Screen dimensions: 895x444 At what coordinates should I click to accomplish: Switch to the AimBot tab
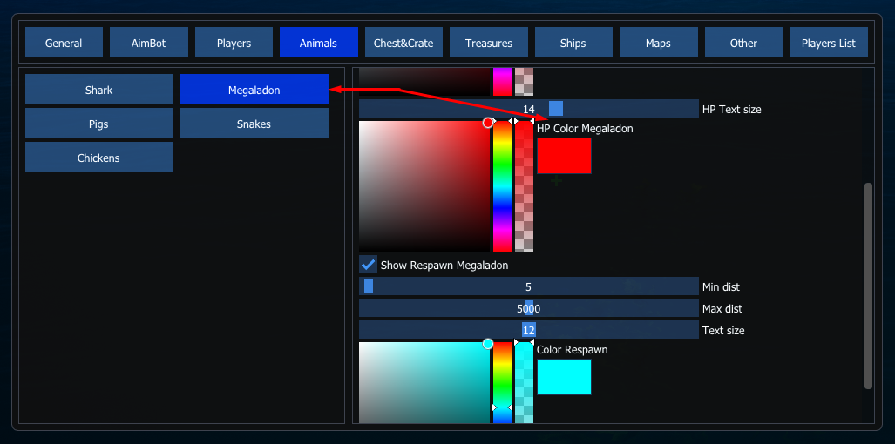point(148,43)
